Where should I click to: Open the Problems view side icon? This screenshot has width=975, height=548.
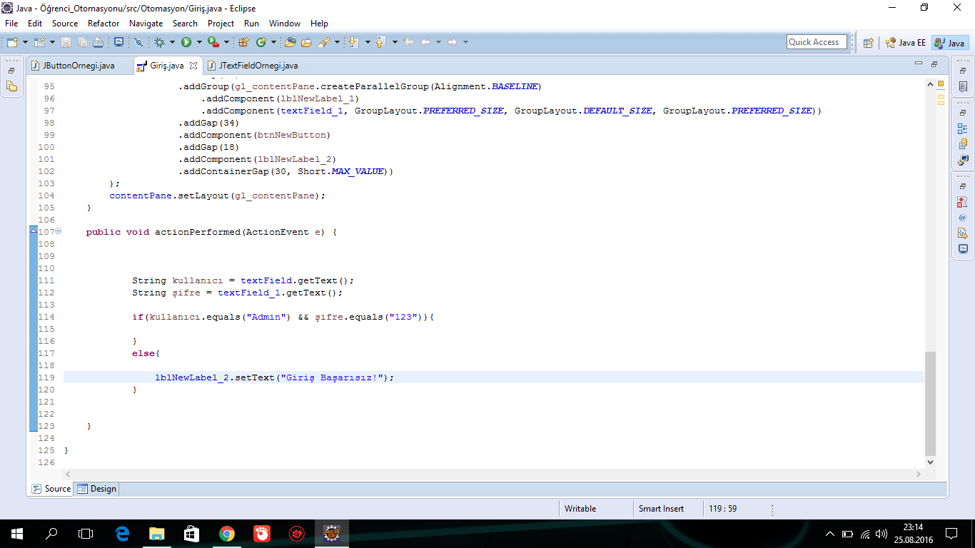[x=963, y=202]
